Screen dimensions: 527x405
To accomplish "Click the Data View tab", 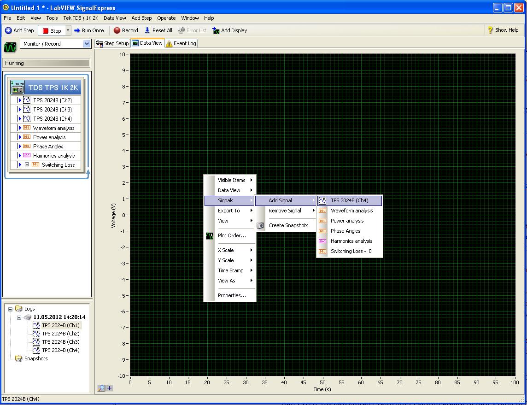I will coord(147,43).
